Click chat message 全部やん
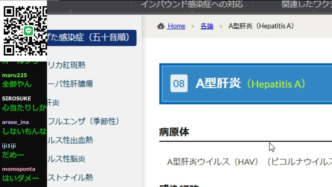This screenshot has width=332, height=187. pyautogui.click(x=17, y=84)
